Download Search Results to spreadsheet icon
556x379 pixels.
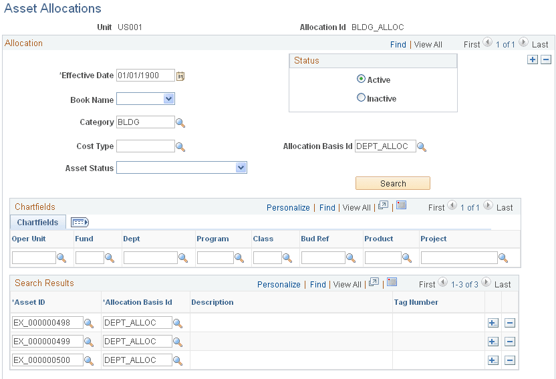pyautogui.click(x=392, y=282)
